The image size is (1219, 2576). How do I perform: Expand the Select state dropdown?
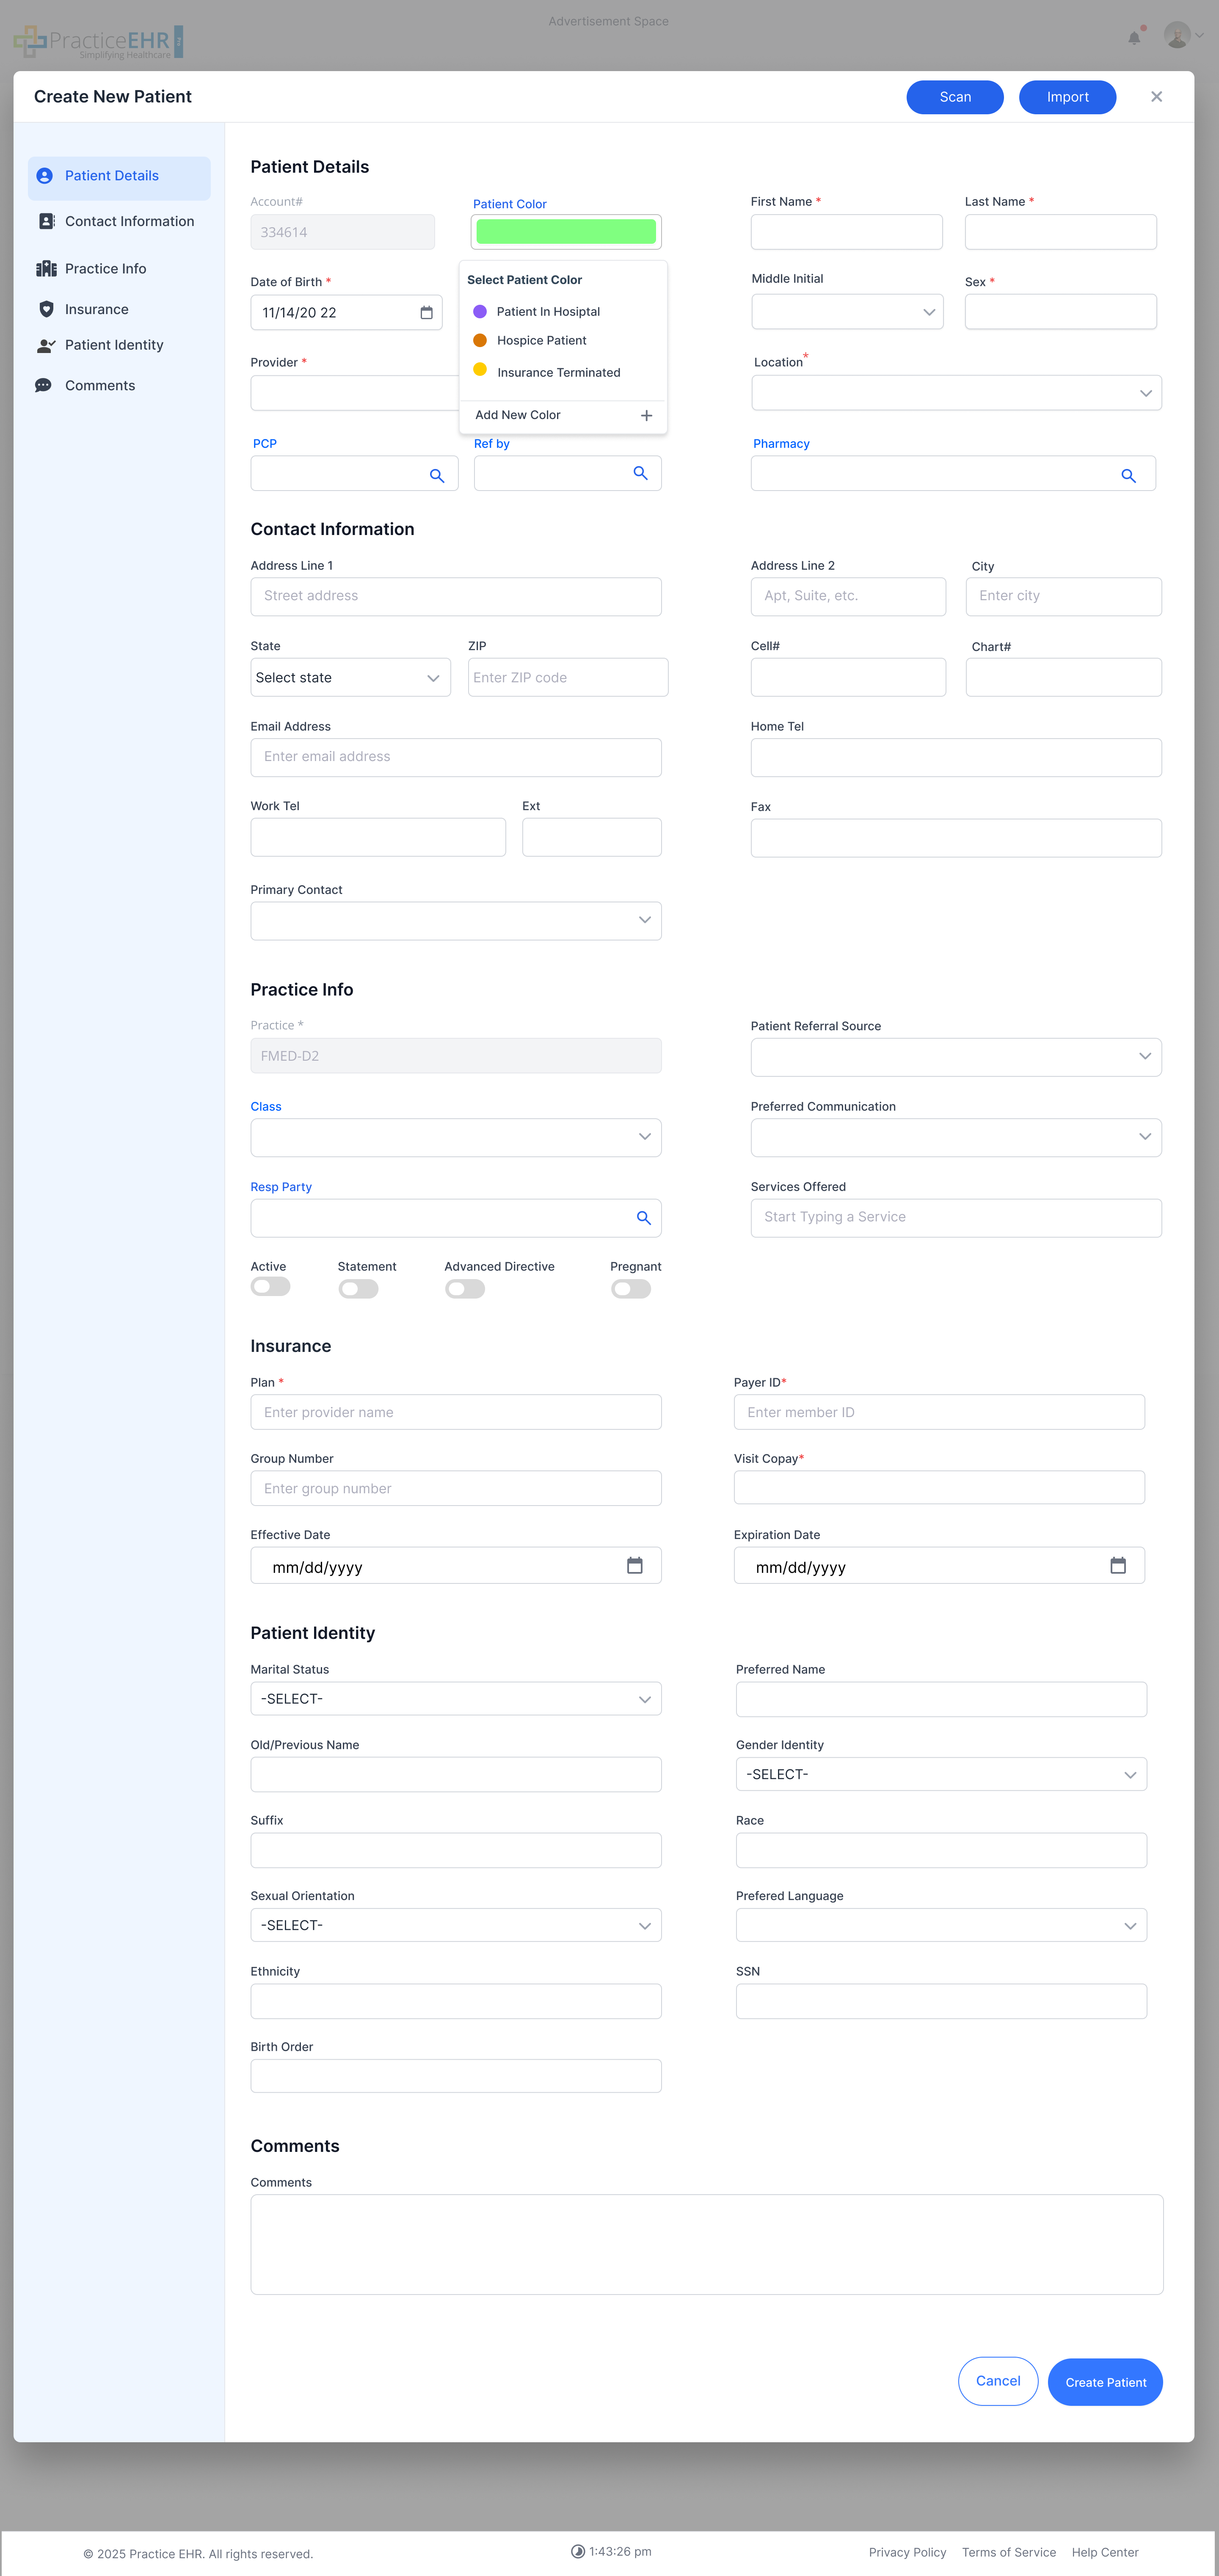coord(350,677)
